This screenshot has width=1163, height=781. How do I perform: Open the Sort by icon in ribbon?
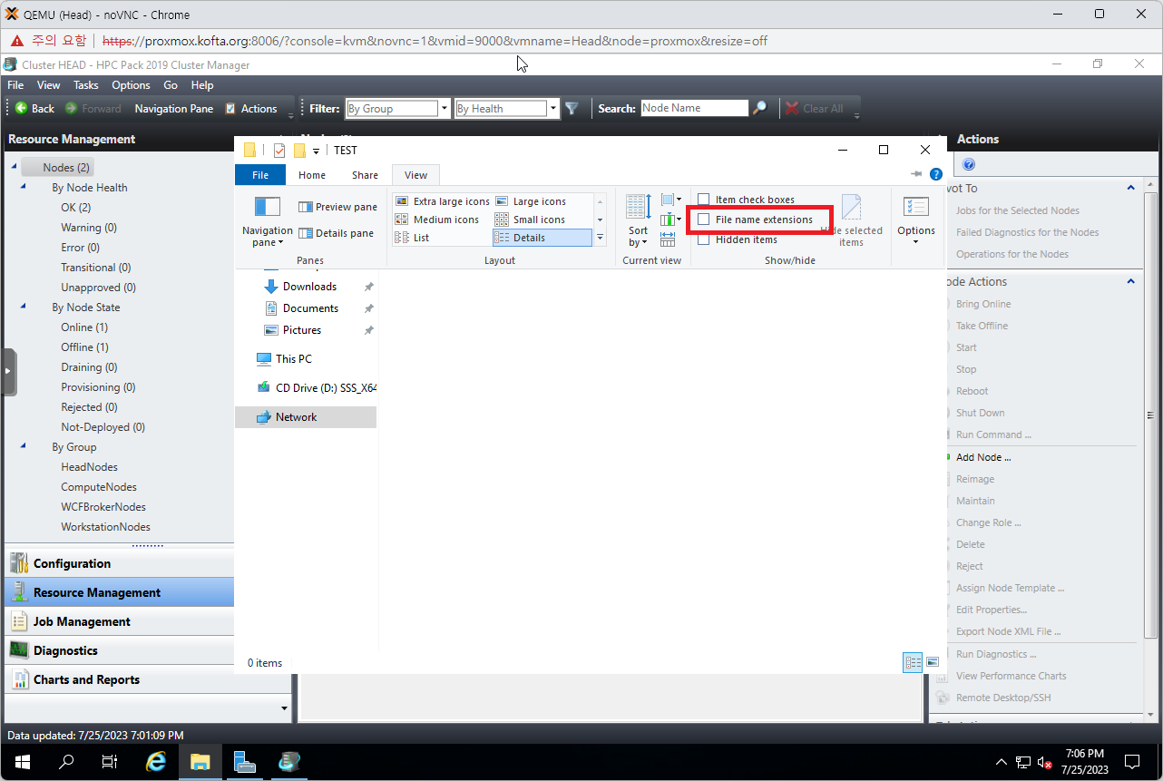pos(638,218)
